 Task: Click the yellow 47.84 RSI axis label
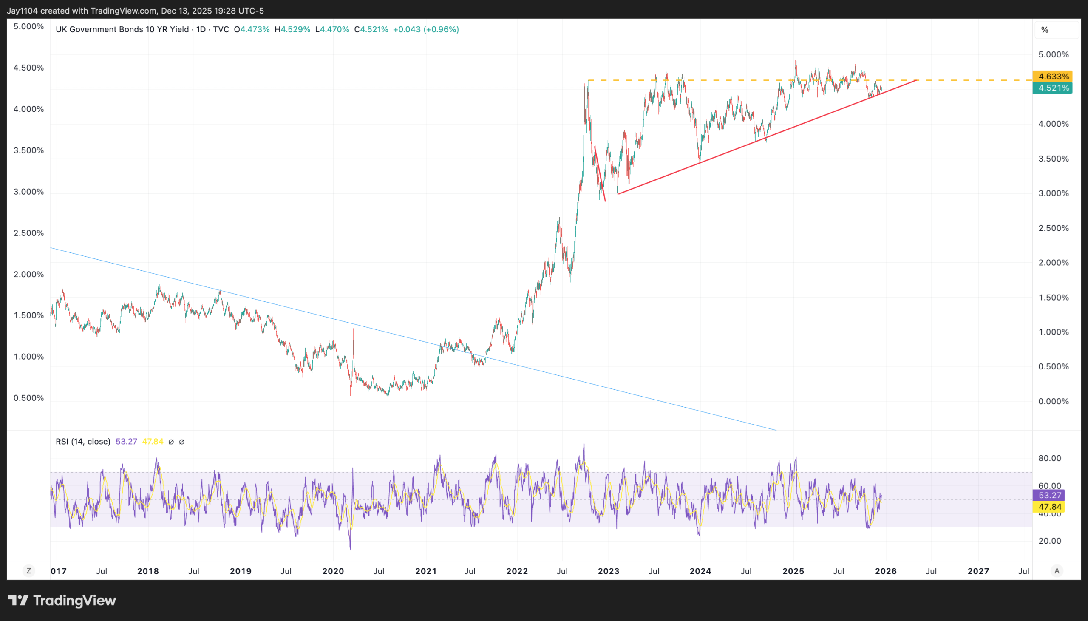click(x=1049, y=507)
